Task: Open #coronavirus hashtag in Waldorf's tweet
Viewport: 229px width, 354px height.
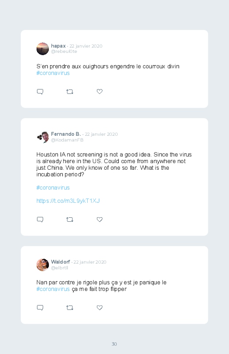Action: [53, 289]
